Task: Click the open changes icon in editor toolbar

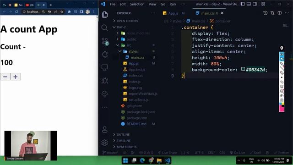Action: pos(272,13)
